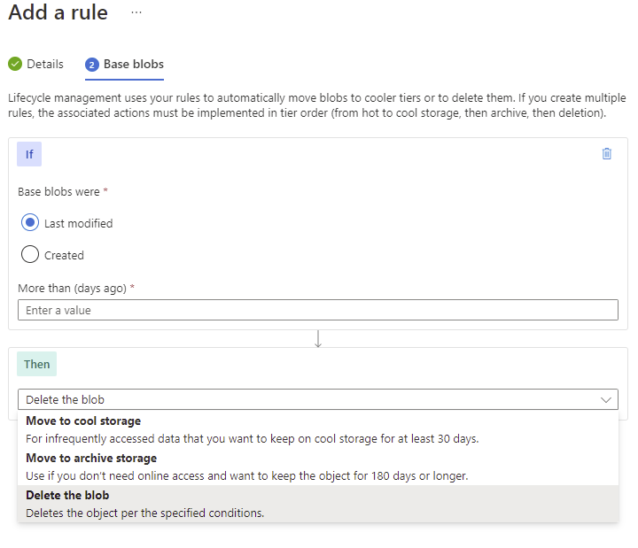Click the blue If condition badge
The width and height of the screenshot is (638, 548).
[x=29, y=154]
